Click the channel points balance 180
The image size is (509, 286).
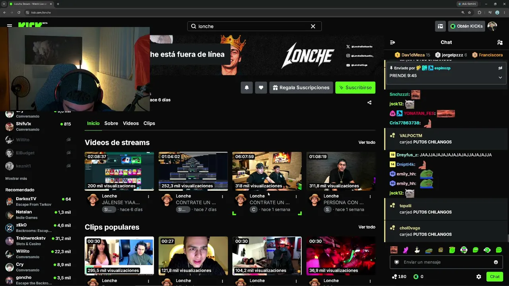pos(399,276)
